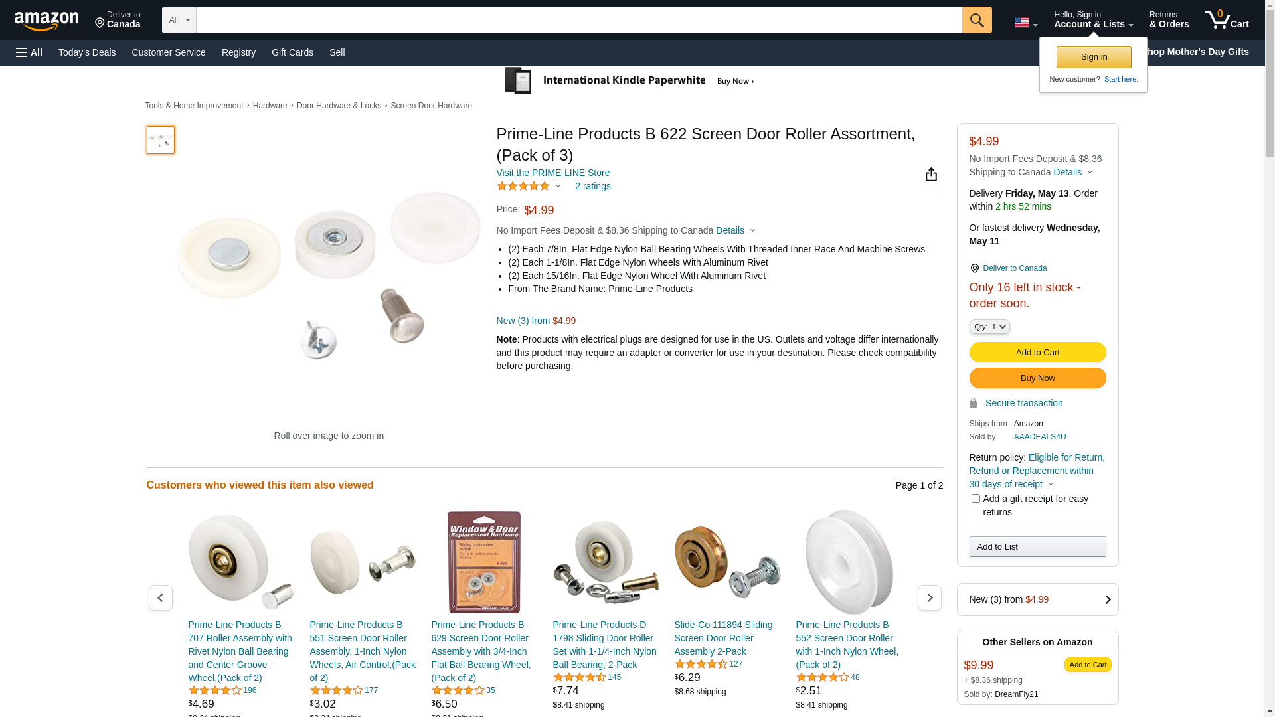Check Add a gift receipt checkbox
Viewport: 1275px width, 717px height.
(975, 498)
